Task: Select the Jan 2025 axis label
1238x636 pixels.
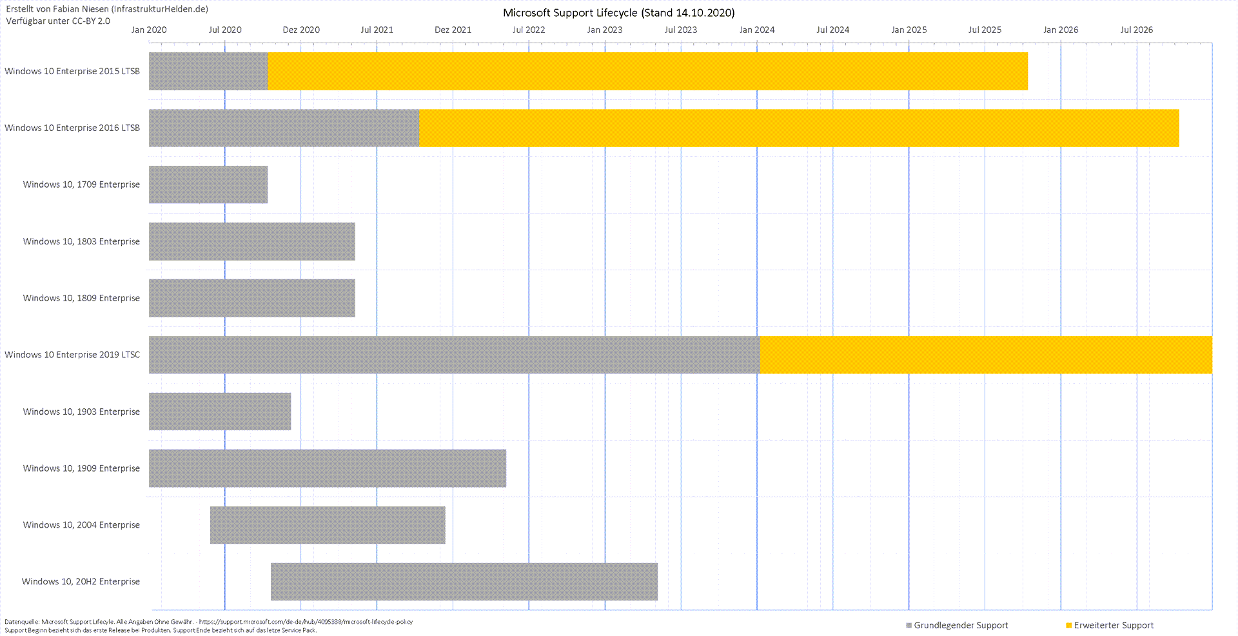Action: pos(909,30)
